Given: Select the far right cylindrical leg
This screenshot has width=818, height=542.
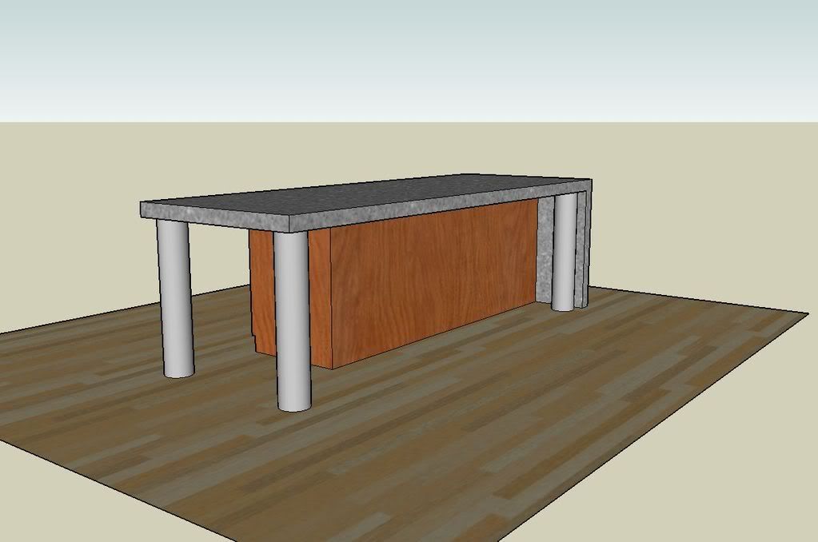Looking at the screenshot, I should pos(565,252).
